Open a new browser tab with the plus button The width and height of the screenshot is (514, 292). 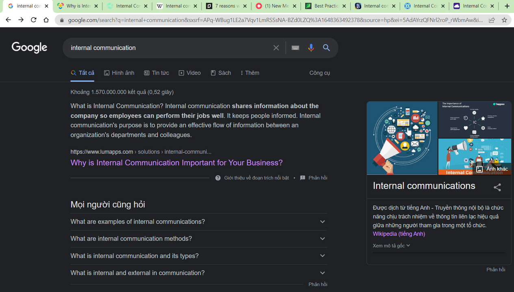[x=507, y=6]
